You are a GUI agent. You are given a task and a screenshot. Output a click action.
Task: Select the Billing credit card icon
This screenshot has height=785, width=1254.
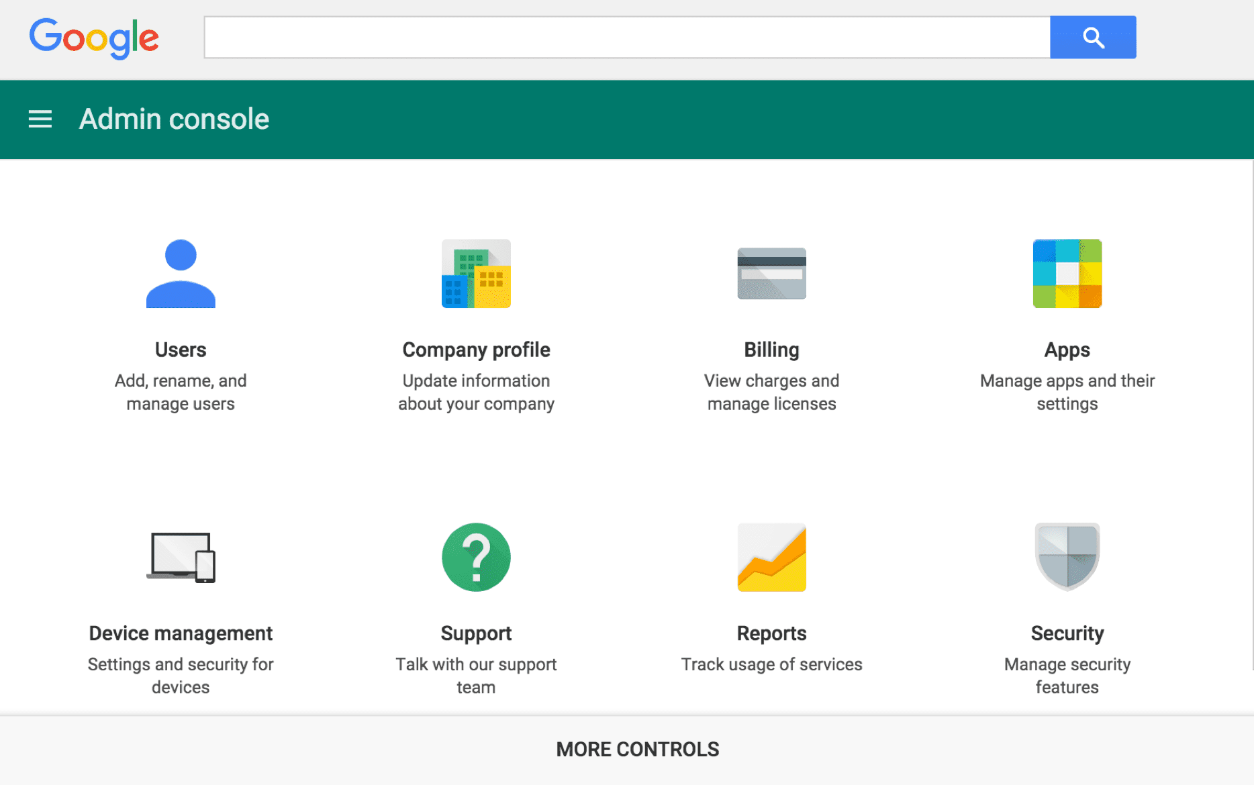(771, 274)
